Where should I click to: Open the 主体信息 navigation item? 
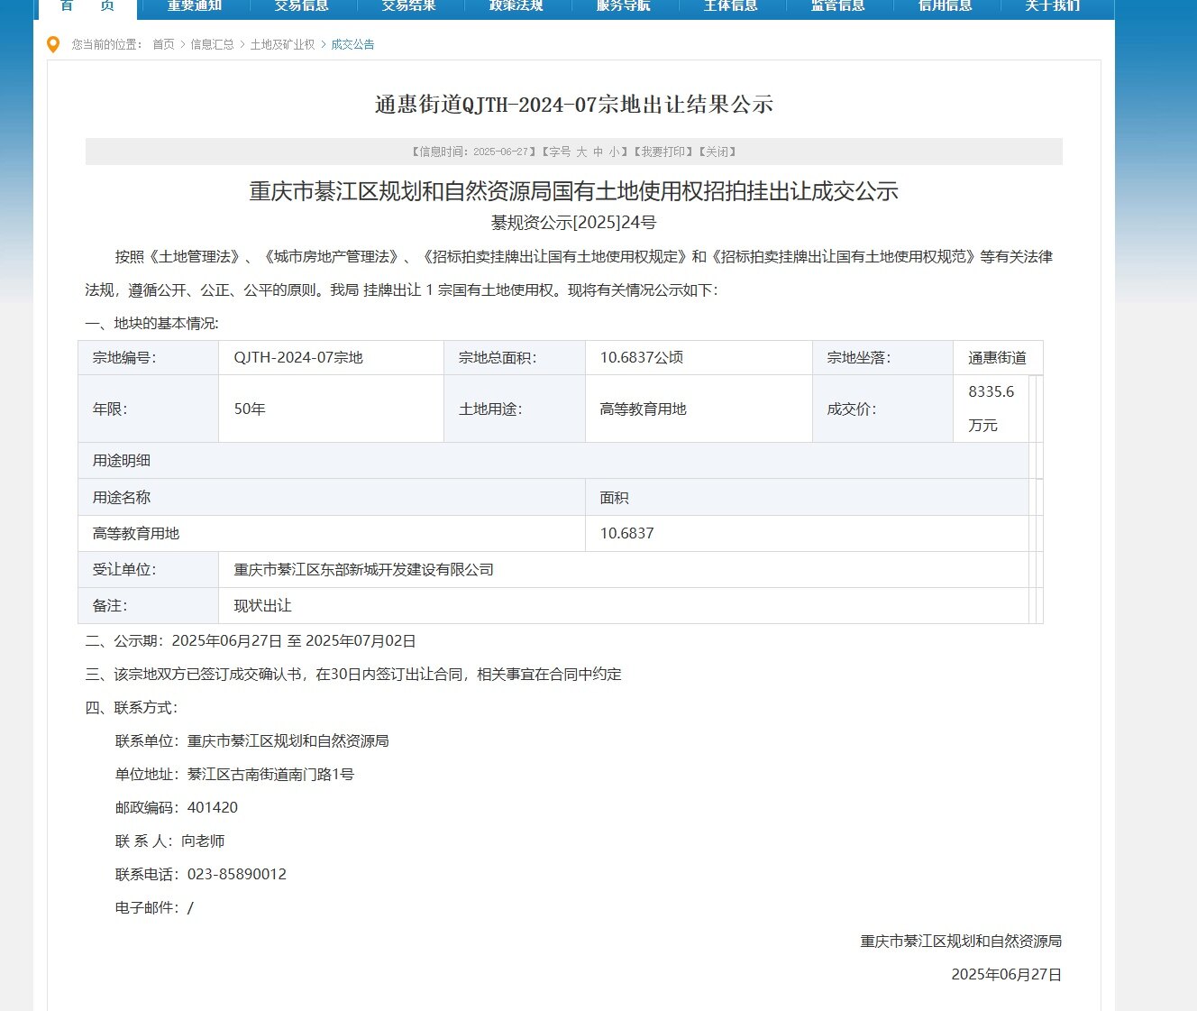731,6
